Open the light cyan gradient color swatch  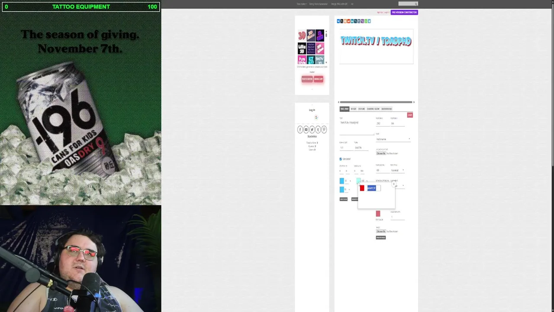point(358,181)
